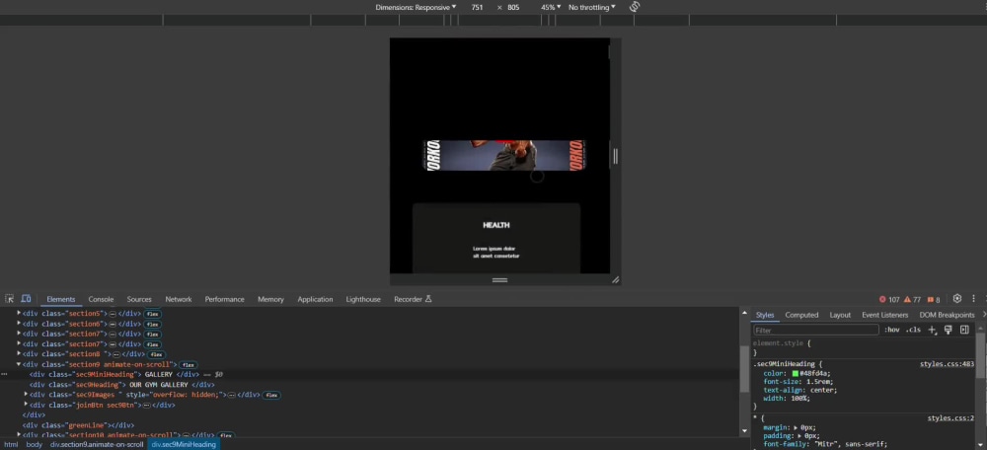Click the bottom viewport resize handle

(499, 279)
